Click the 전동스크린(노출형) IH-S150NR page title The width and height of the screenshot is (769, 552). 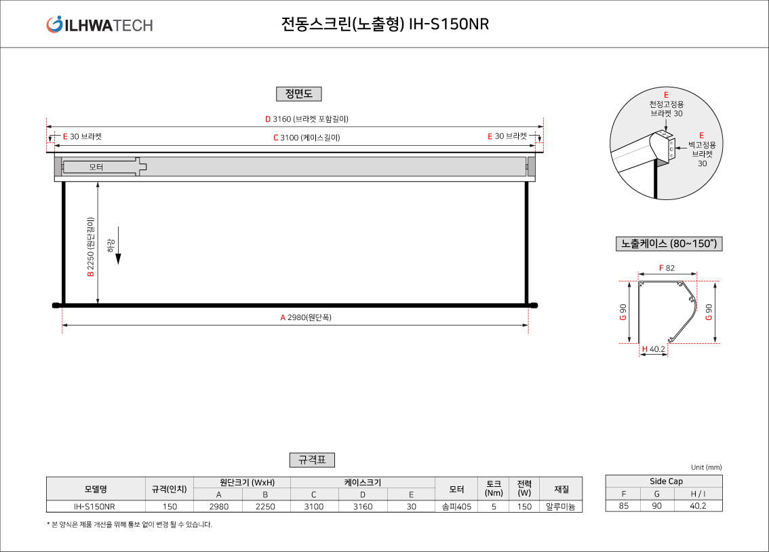(x=384, y=24)
